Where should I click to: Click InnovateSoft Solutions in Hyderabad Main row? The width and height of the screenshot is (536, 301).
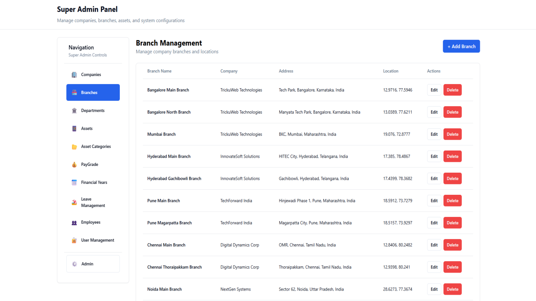point(240,156)
